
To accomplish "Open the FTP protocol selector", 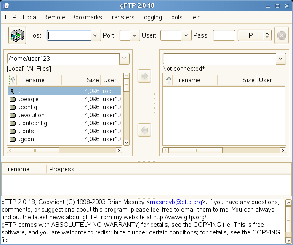I will [x=255, y=35].
